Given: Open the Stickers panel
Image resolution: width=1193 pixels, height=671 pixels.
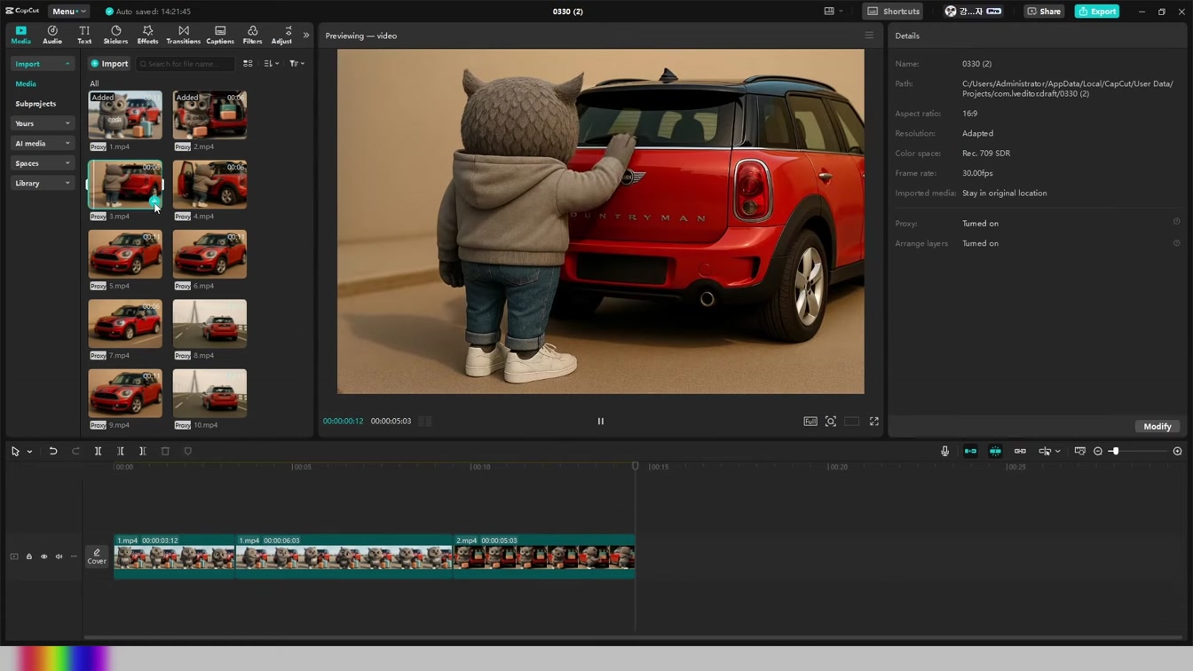Looking at the screenshot, I should point(115,35).
